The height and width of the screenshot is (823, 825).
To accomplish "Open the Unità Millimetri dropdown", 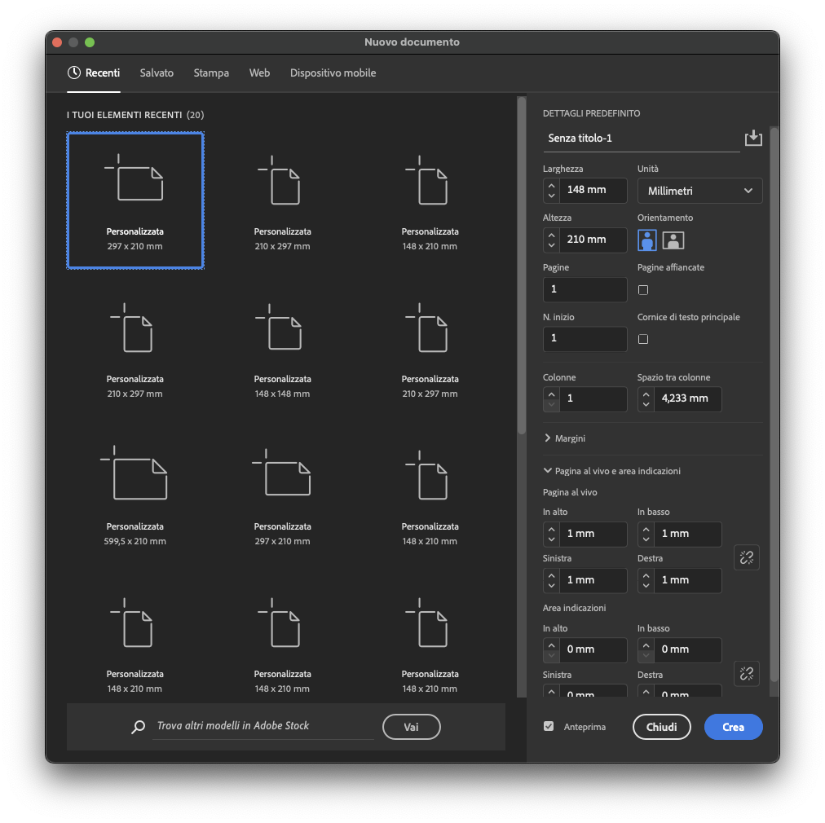I will [699, 191].
